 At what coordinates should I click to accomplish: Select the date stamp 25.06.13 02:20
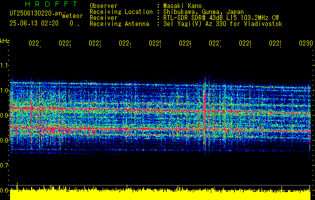[x=34, y=23]
